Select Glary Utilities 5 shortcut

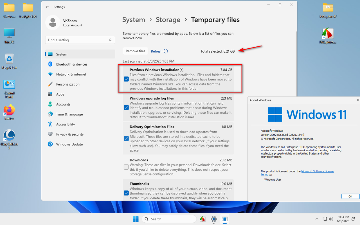pos(9,139)
